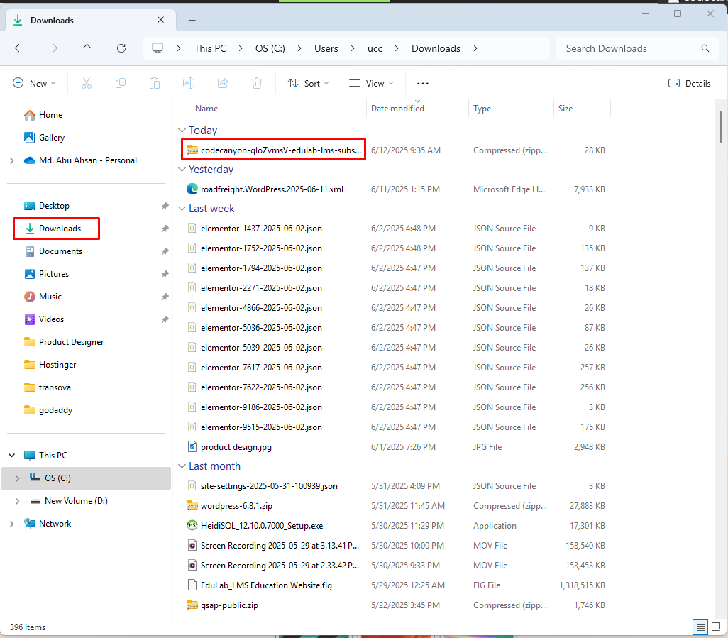Open the Sort dropdown
The image size is (728, 638).
click(x=308, y=83)
